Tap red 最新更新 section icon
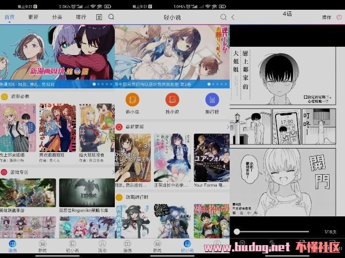This screenshot has width=345, height=258. point(119,127)
